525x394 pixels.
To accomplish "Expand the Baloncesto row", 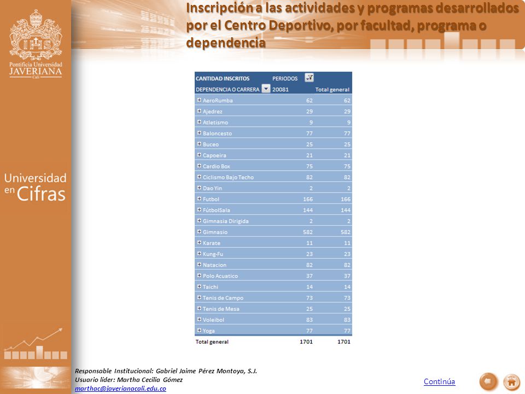I will point(199,133).
